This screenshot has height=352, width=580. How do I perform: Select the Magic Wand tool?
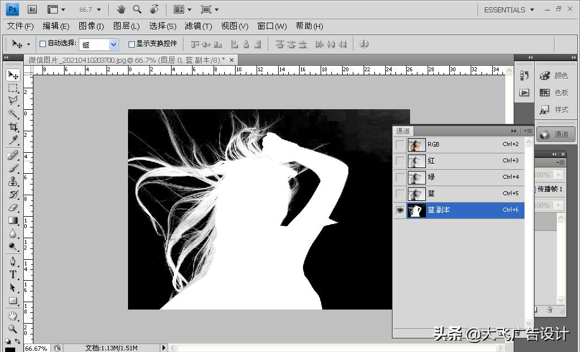(x=13, y=114)
